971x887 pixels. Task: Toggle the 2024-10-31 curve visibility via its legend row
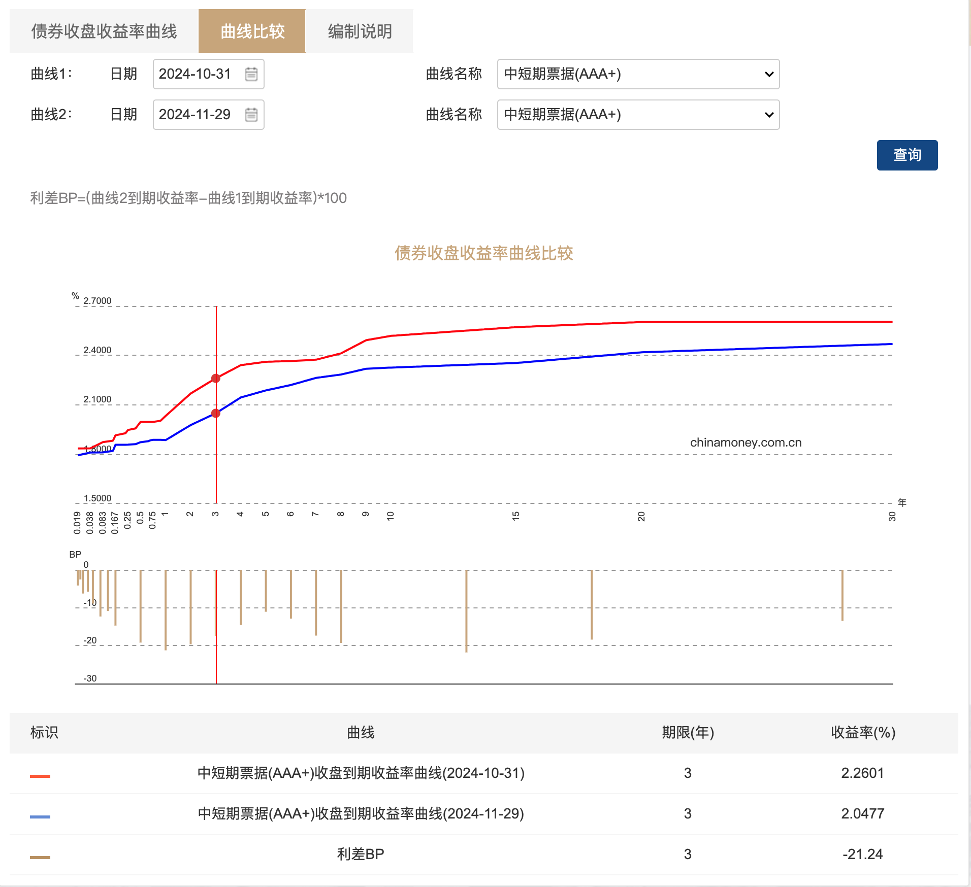tap(361, 773)
